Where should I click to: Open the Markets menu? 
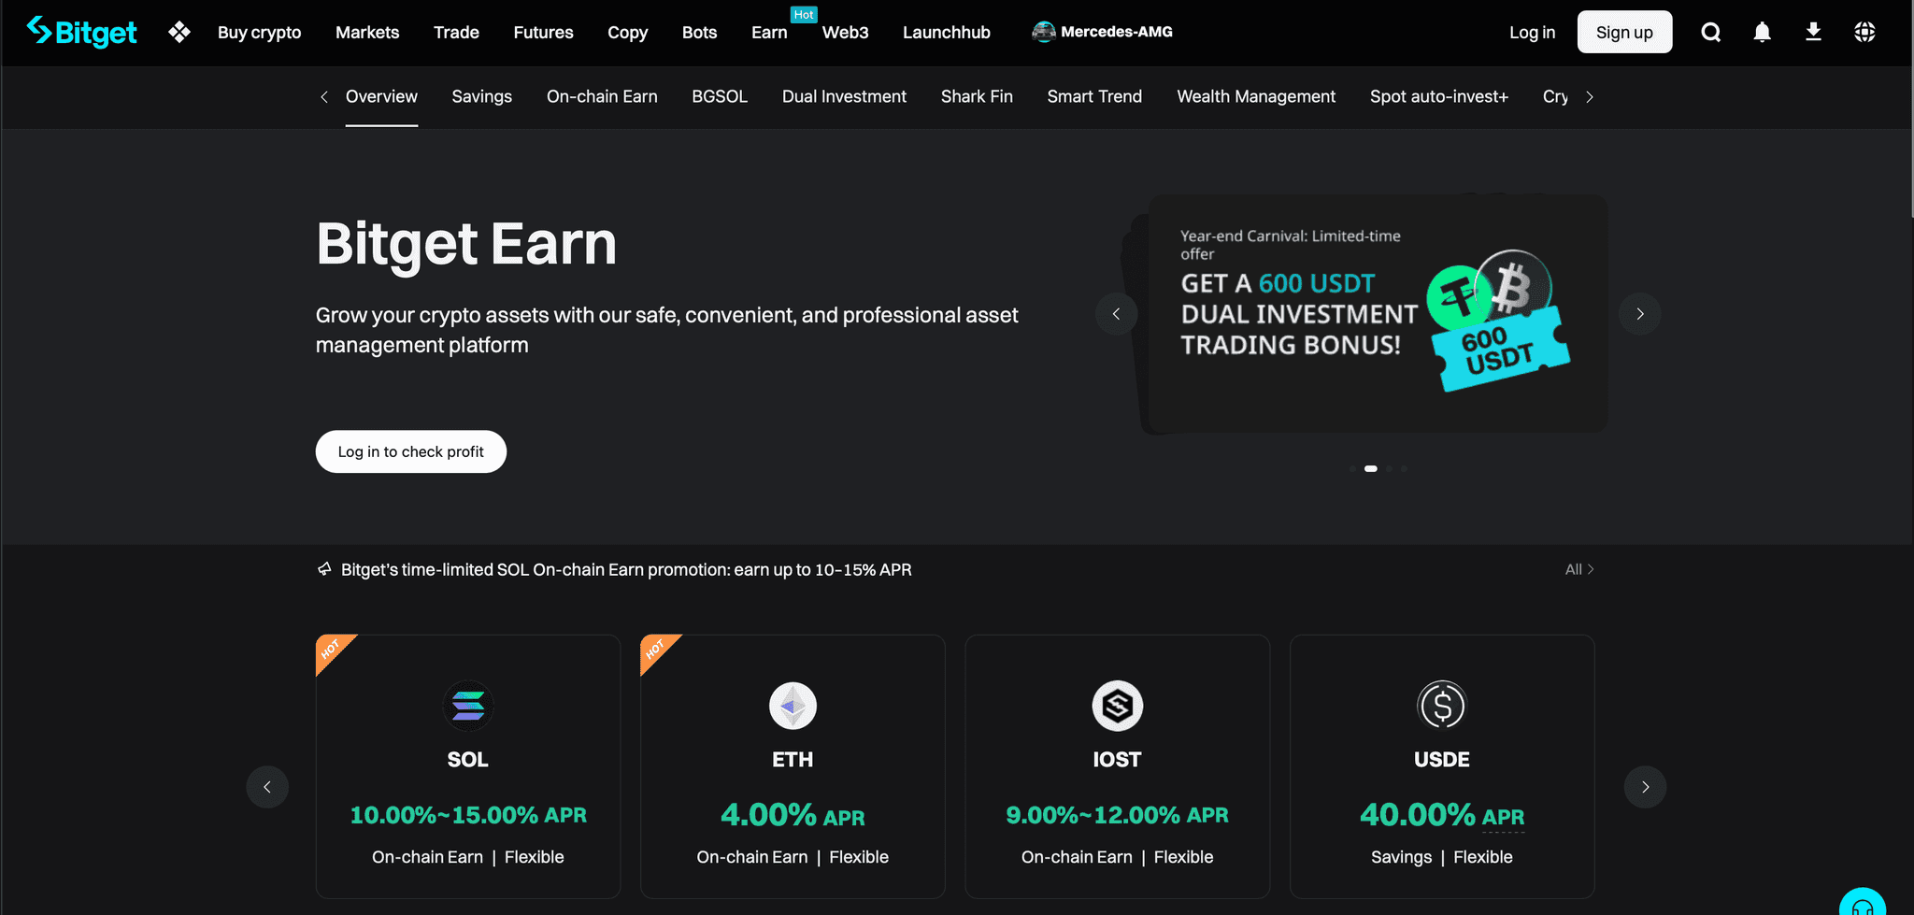(367, 33)
